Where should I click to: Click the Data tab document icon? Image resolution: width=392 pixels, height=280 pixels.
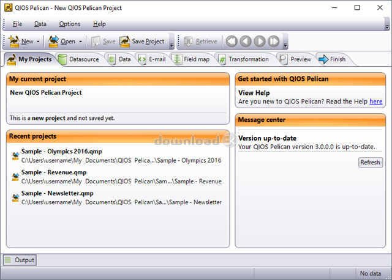click(111, 59)
